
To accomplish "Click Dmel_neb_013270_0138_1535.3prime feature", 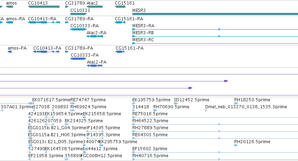I will point(206,110).
